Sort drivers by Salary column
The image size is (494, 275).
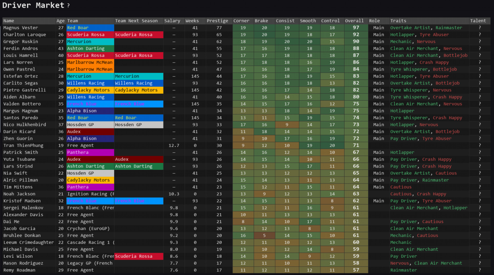point(172,21)
